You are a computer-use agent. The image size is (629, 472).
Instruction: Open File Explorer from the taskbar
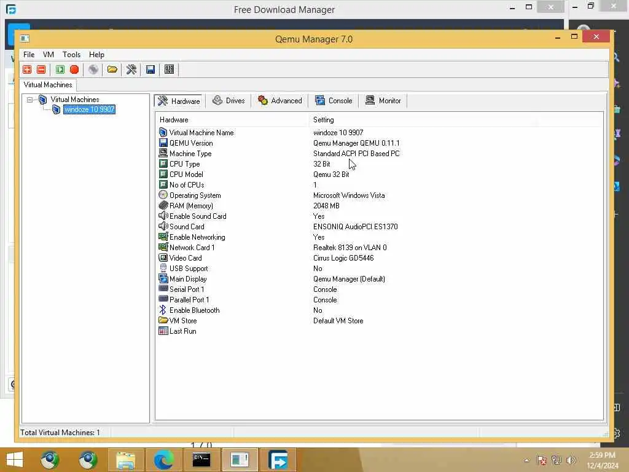click(126, 460)
